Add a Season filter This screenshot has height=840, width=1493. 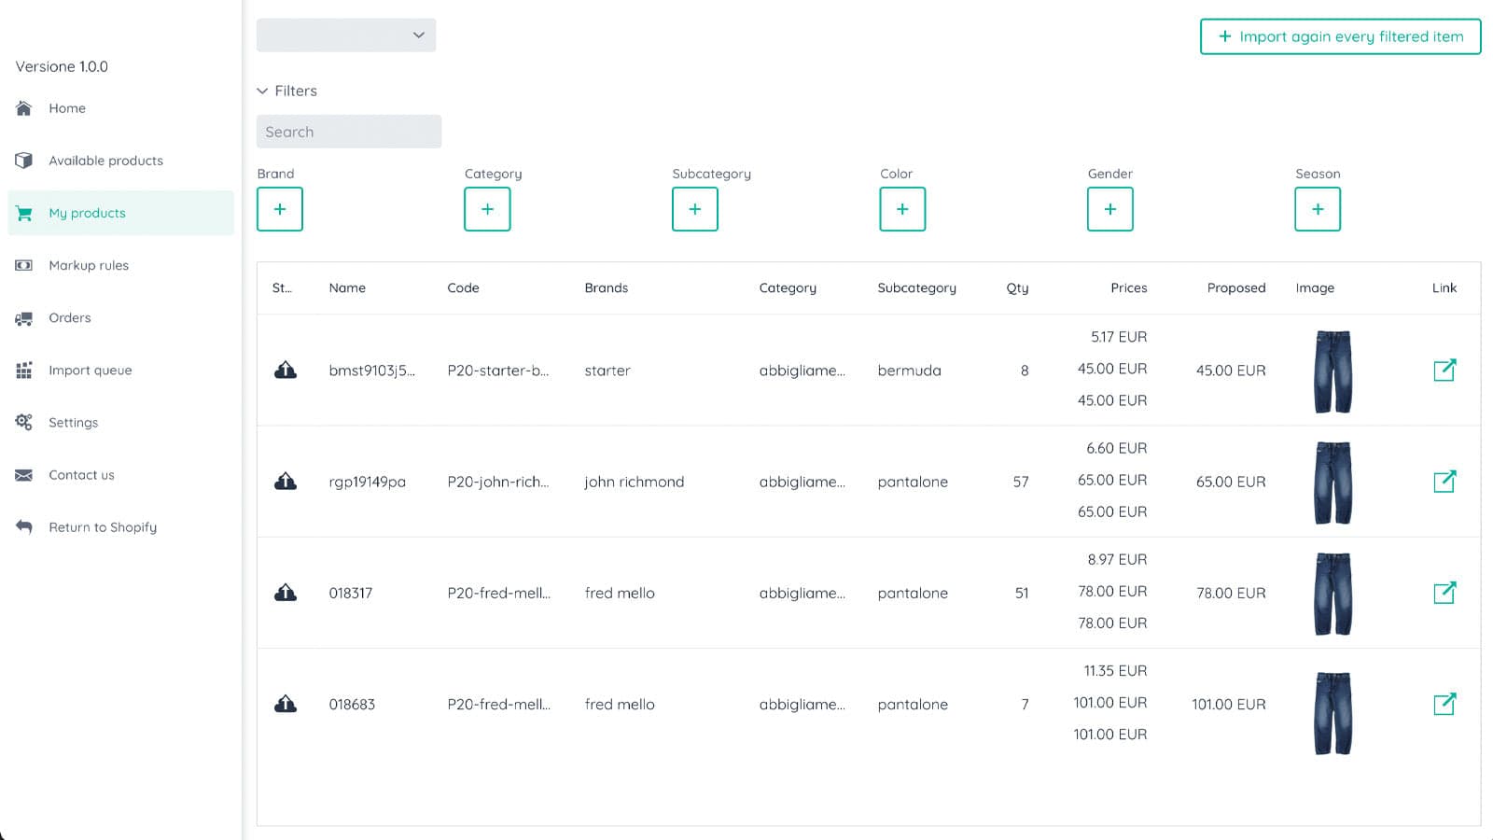[x=1318, y=209]
